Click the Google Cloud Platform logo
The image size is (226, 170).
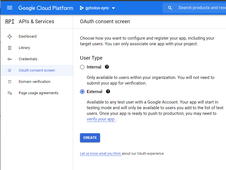[46, 8]
